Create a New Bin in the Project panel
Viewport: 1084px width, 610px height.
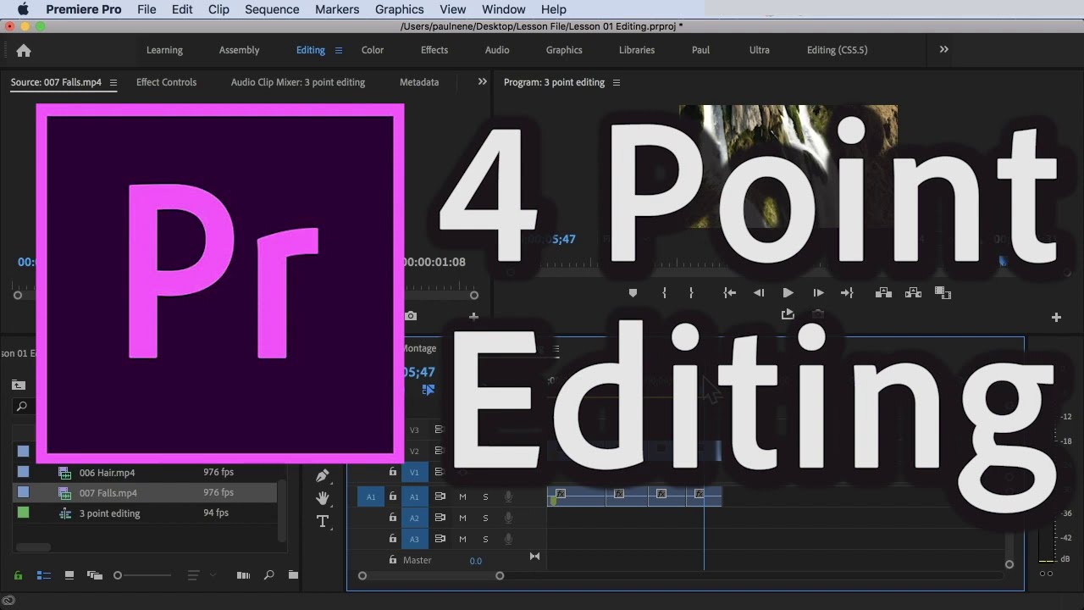coord(293,575)
